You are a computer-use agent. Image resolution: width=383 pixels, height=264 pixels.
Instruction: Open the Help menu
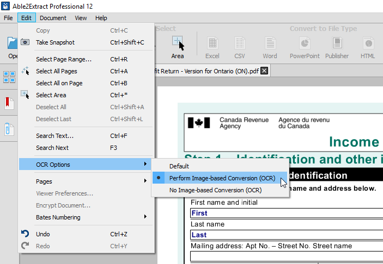pyautogui.click(x=101, y=18)
